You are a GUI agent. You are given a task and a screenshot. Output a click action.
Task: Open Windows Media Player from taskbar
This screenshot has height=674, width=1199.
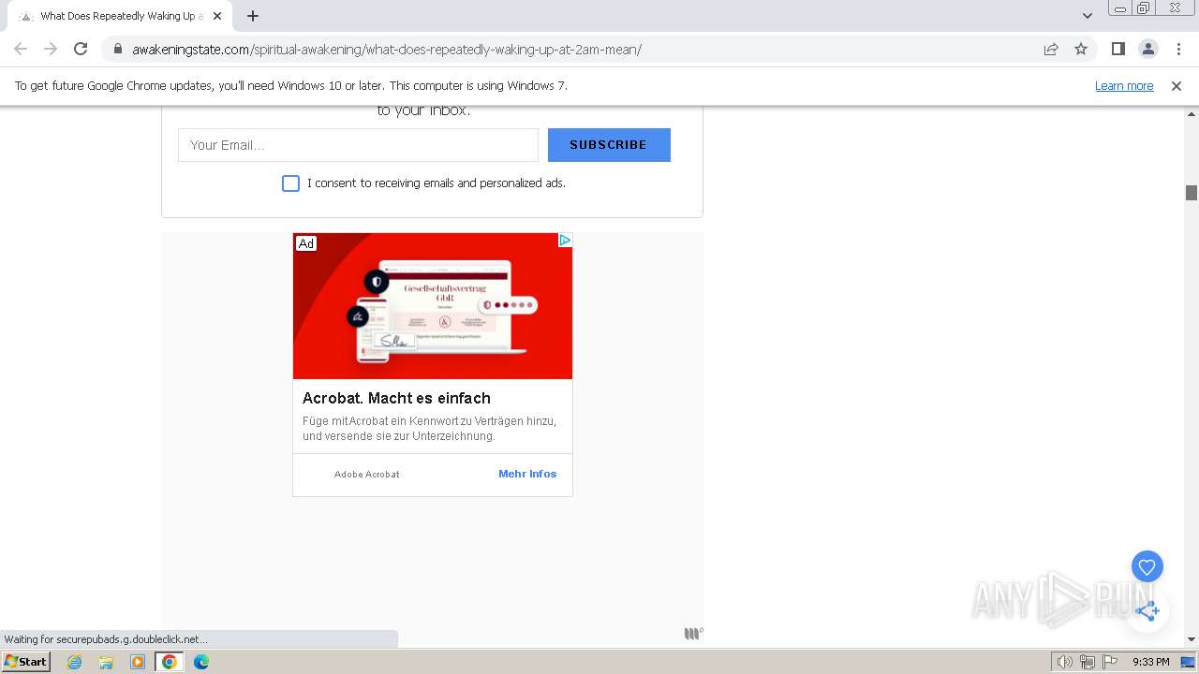[138, 662]
